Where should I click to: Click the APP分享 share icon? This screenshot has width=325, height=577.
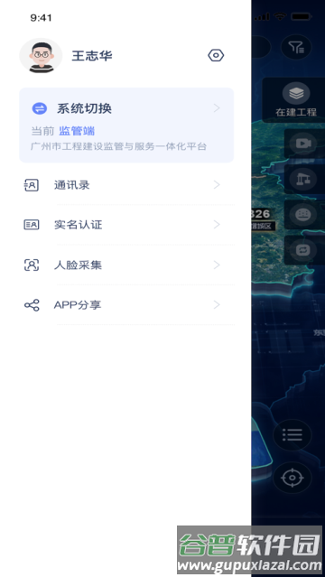point(32,305)
